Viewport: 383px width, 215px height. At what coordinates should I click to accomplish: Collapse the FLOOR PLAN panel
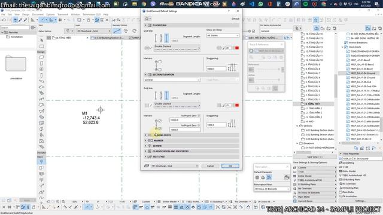click(x=145, y=25)
